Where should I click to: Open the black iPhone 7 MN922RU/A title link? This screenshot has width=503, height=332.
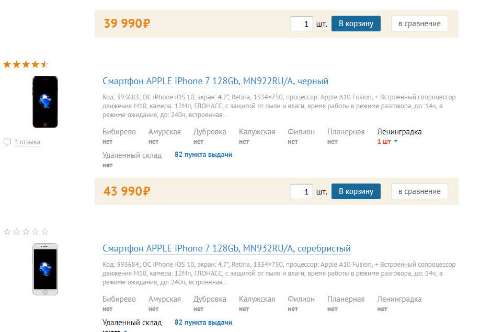(215, 81)
